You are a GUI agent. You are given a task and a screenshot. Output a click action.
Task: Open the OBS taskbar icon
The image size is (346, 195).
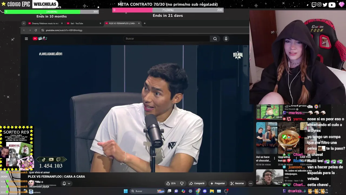pyautogui.click(x=226, y=191)
